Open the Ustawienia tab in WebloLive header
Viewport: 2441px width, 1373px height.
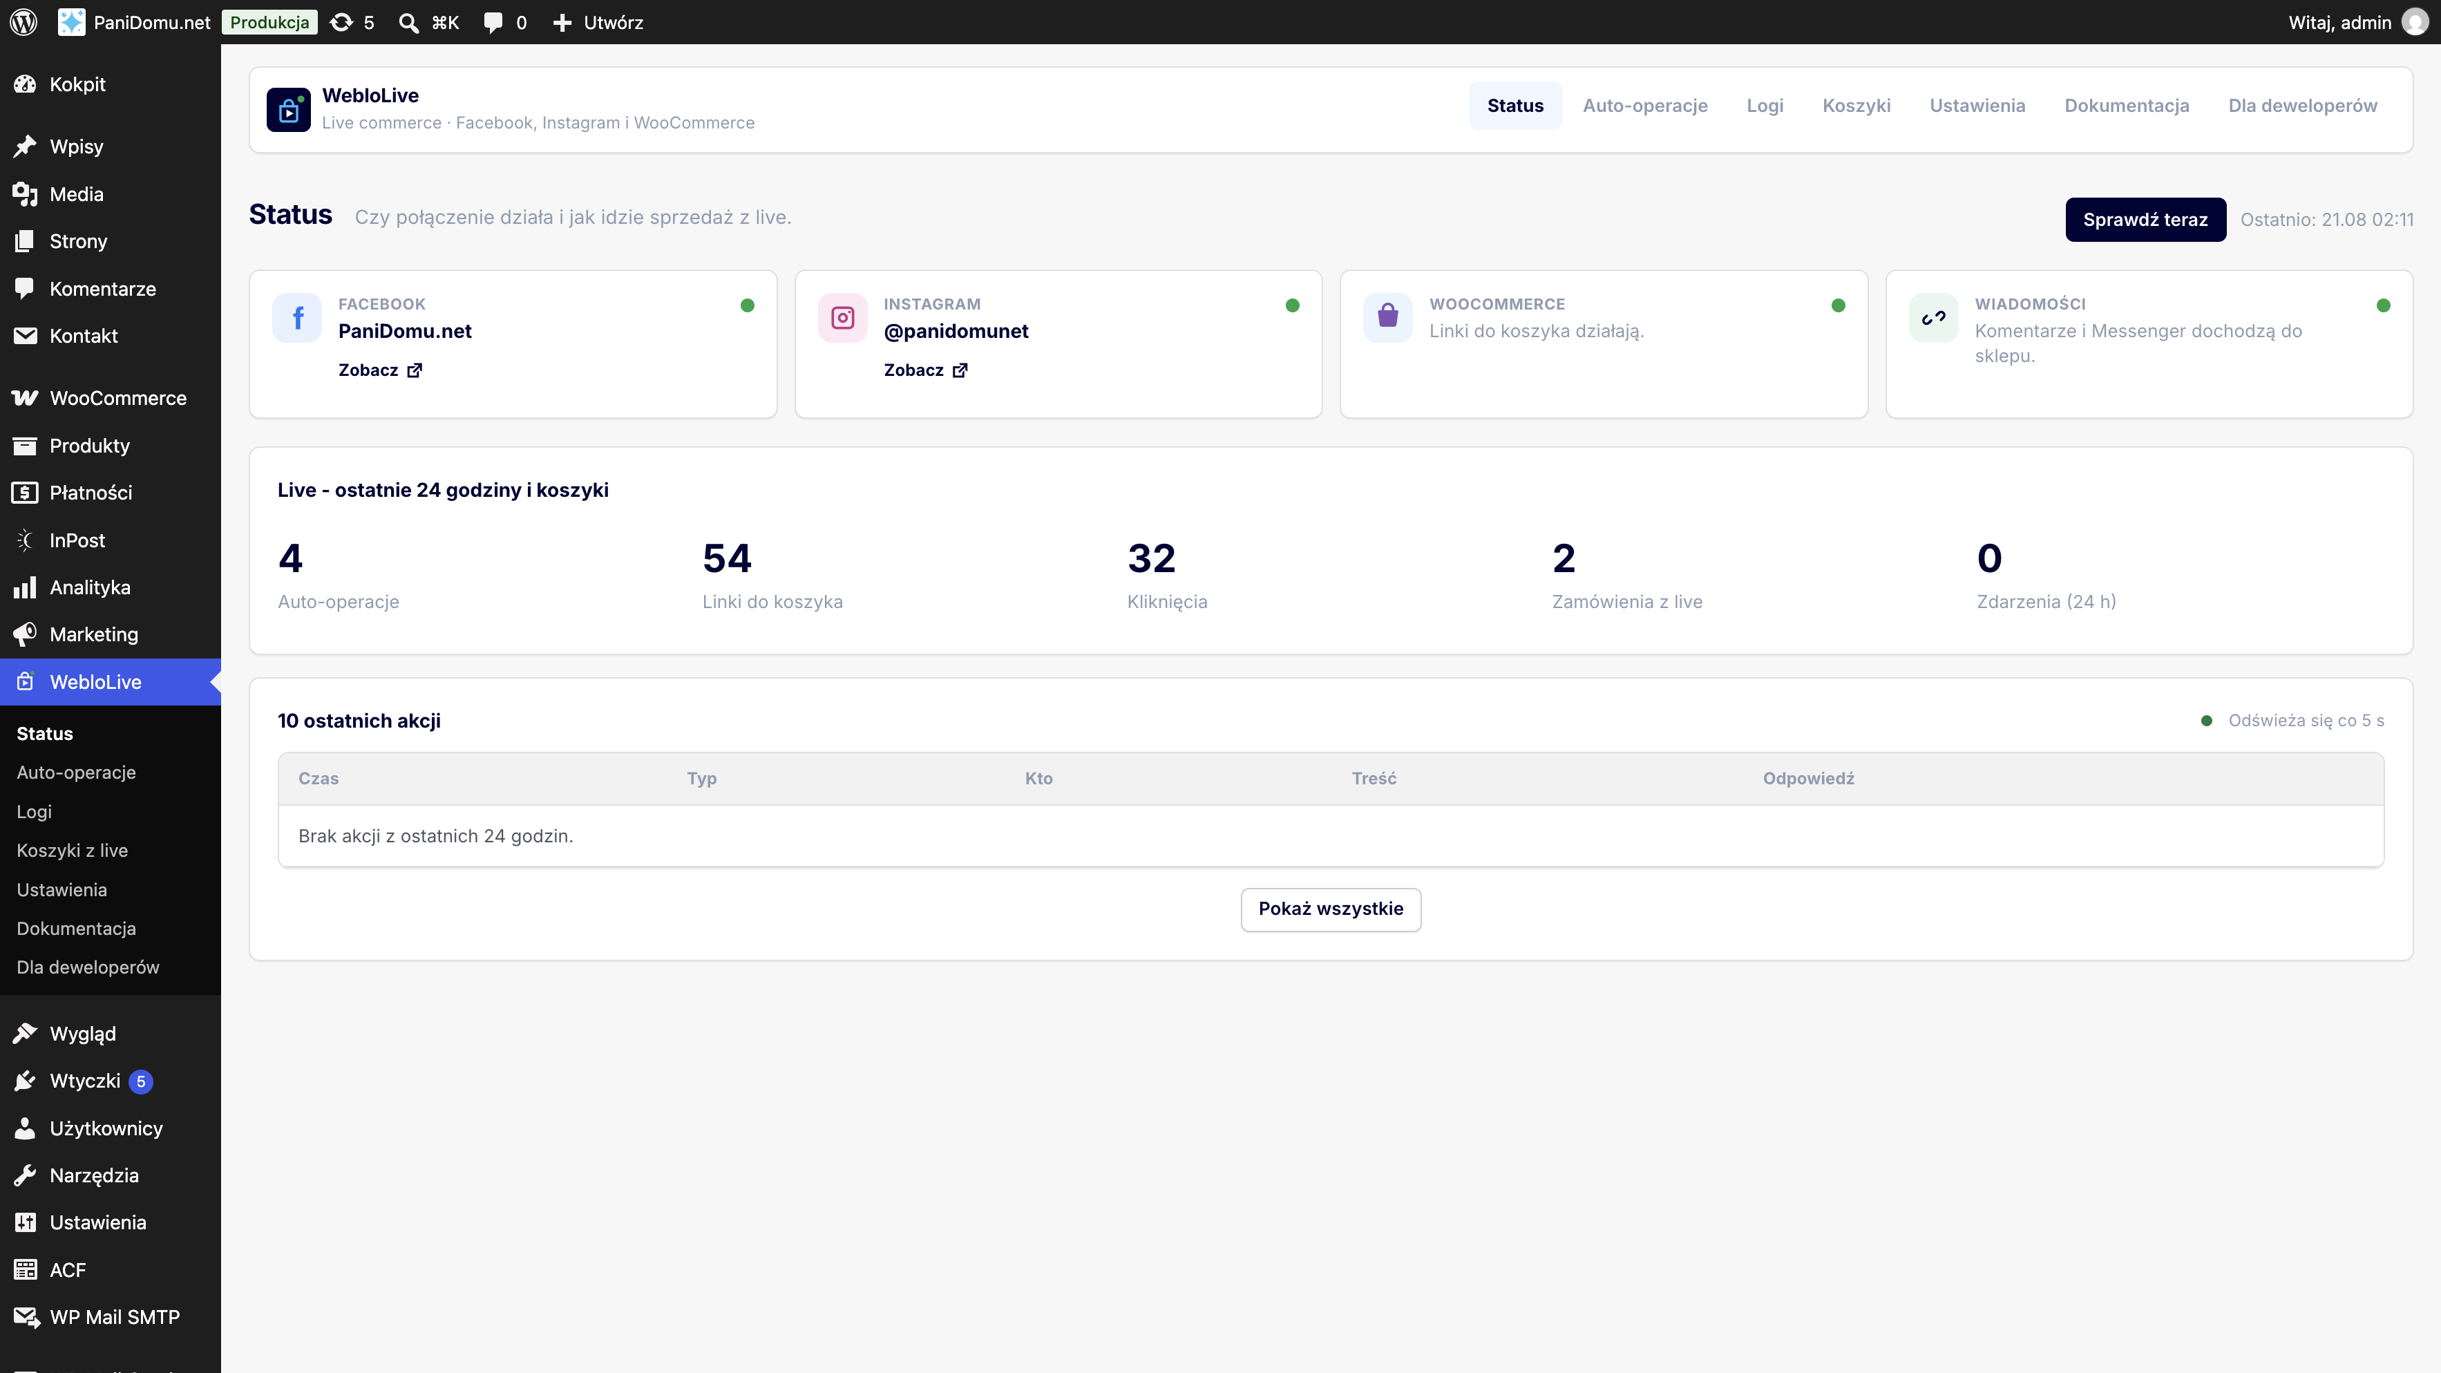(x=1977, y=106)
